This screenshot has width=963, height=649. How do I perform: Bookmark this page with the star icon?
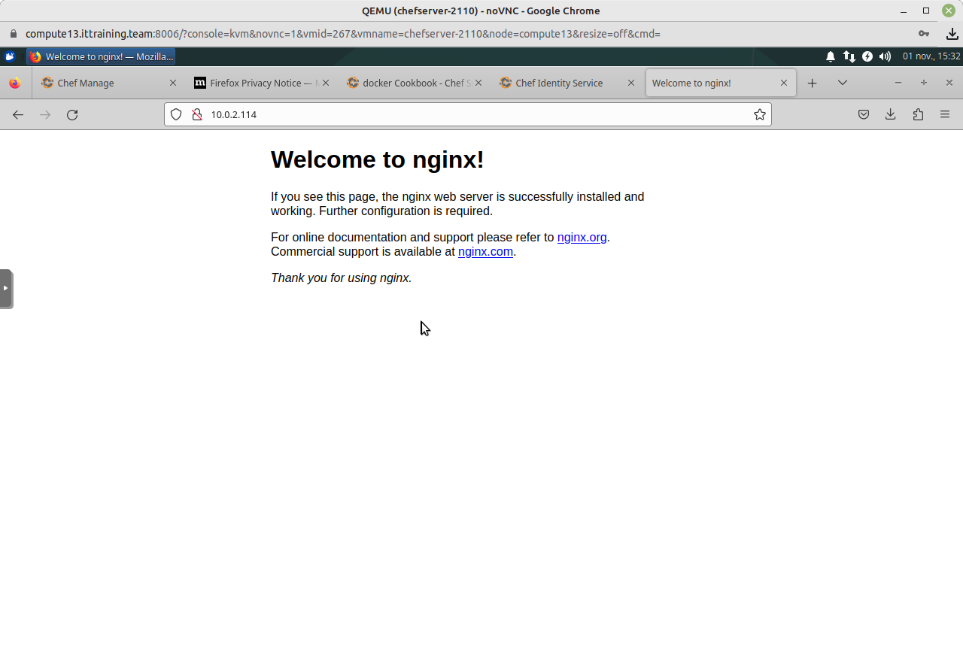tap(760, 114)
